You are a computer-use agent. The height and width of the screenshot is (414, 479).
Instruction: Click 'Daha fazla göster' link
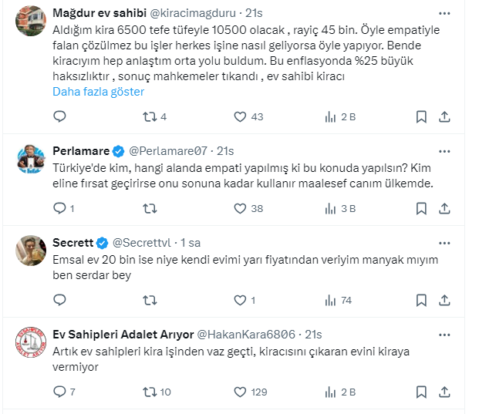click(x=98, y=91)
